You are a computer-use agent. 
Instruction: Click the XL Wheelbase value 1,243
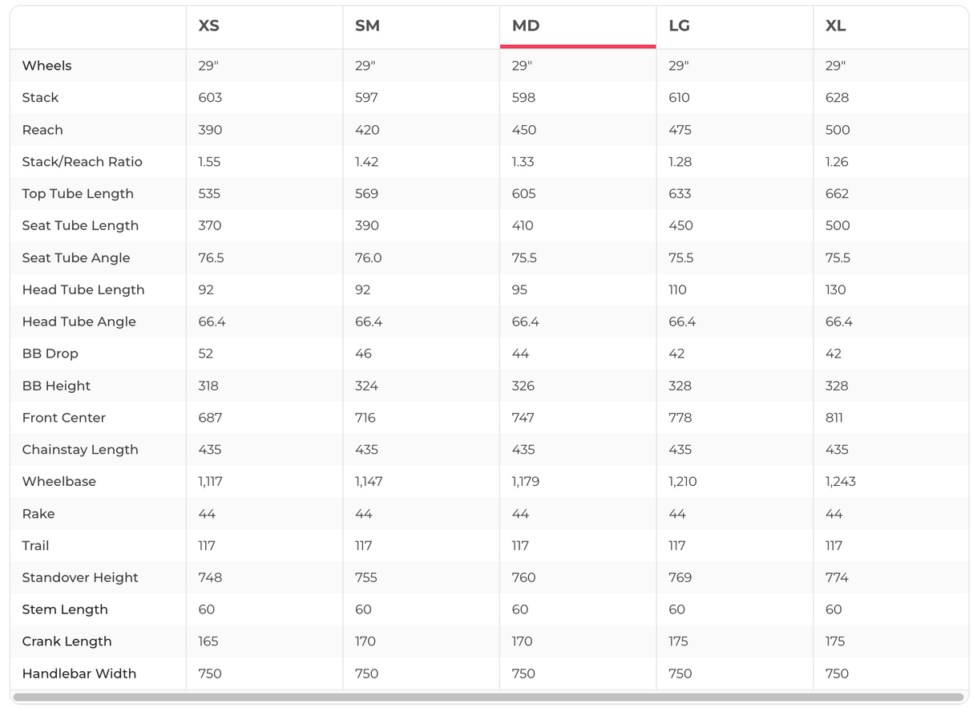[841, 482]
